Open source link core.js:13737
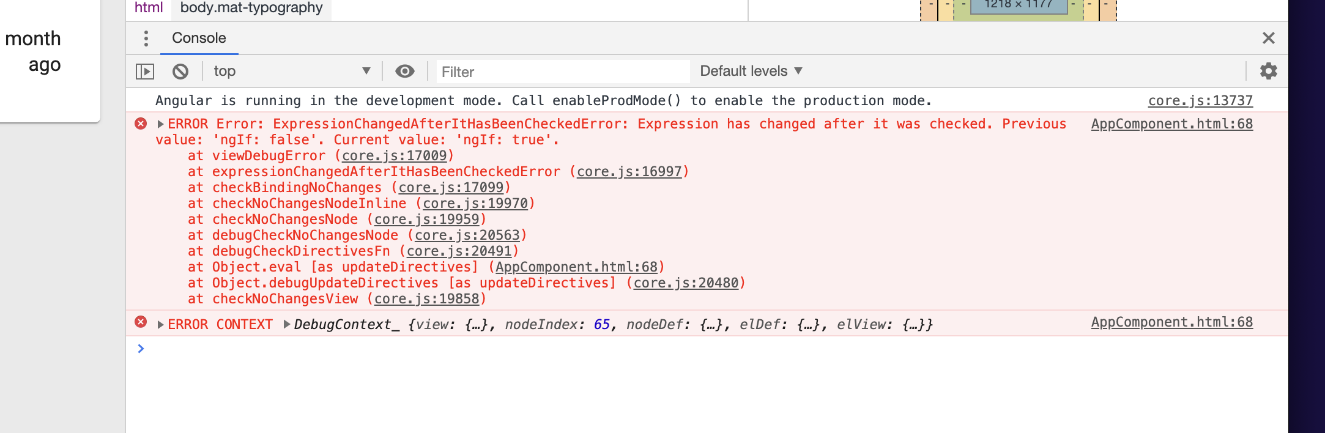 [1200, 100]
